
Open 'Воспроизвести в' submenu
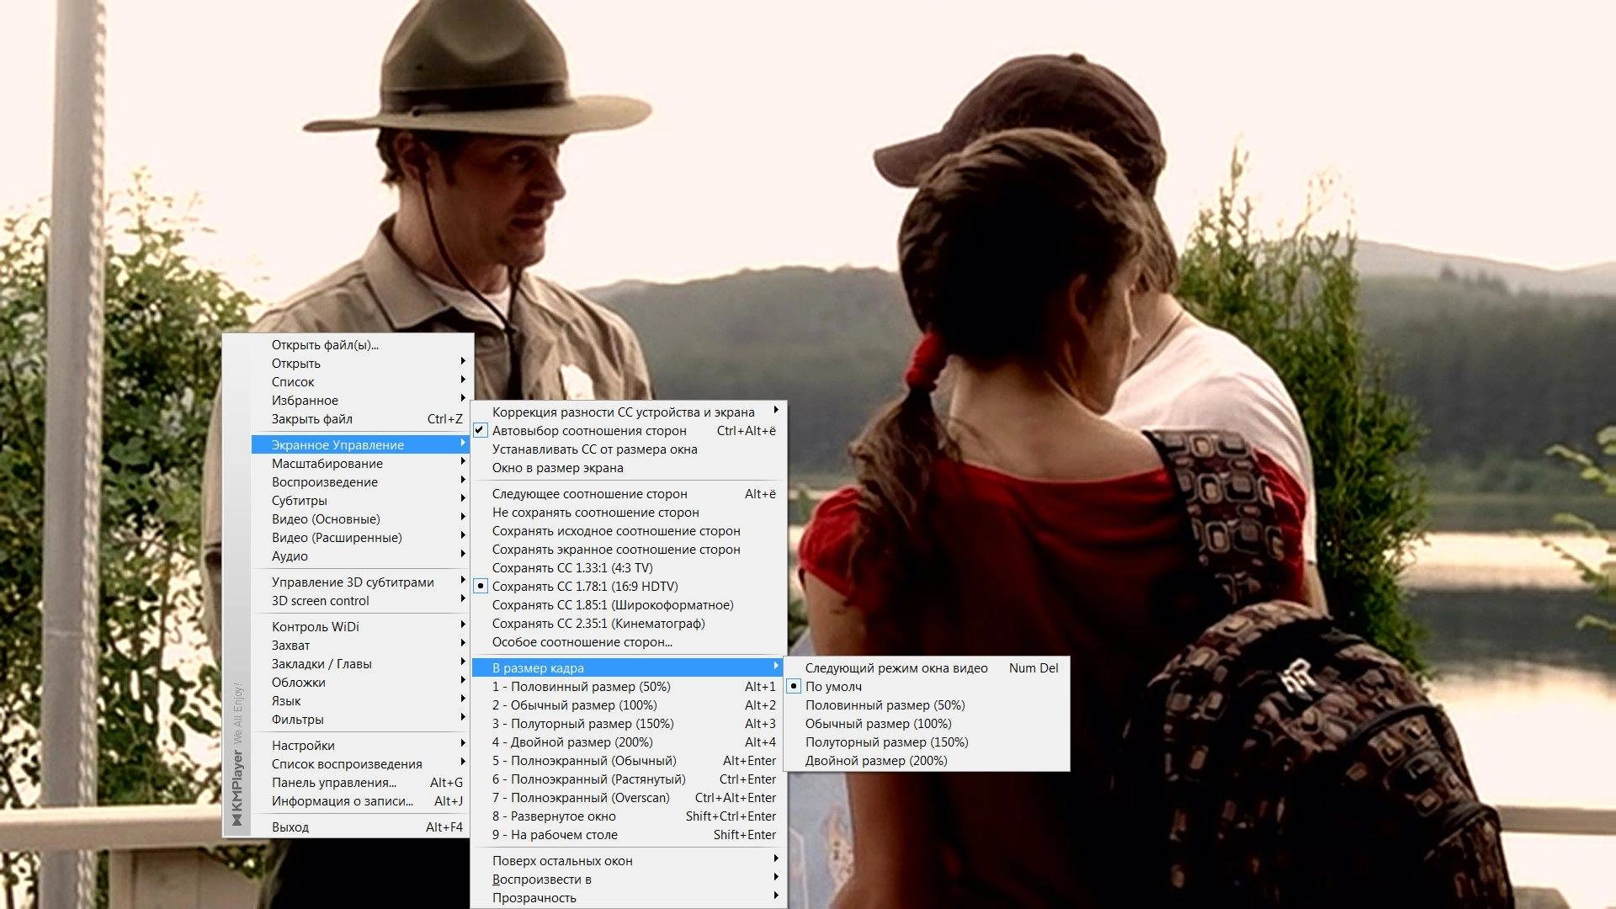pos(628,879)
